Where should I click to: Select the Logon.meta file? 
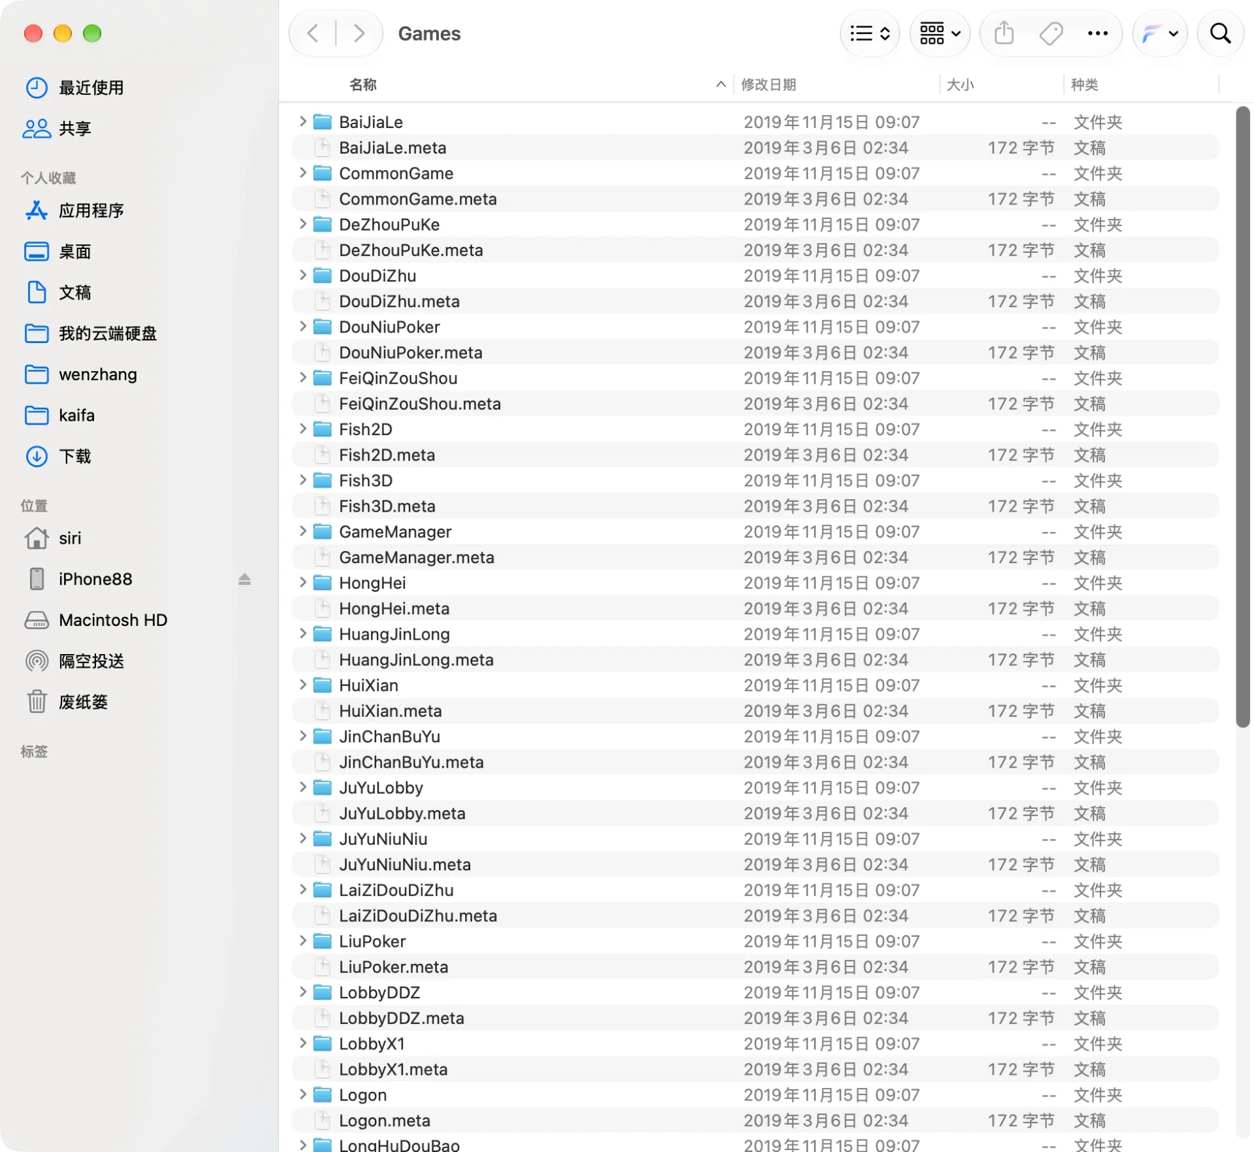(756, 1121)
